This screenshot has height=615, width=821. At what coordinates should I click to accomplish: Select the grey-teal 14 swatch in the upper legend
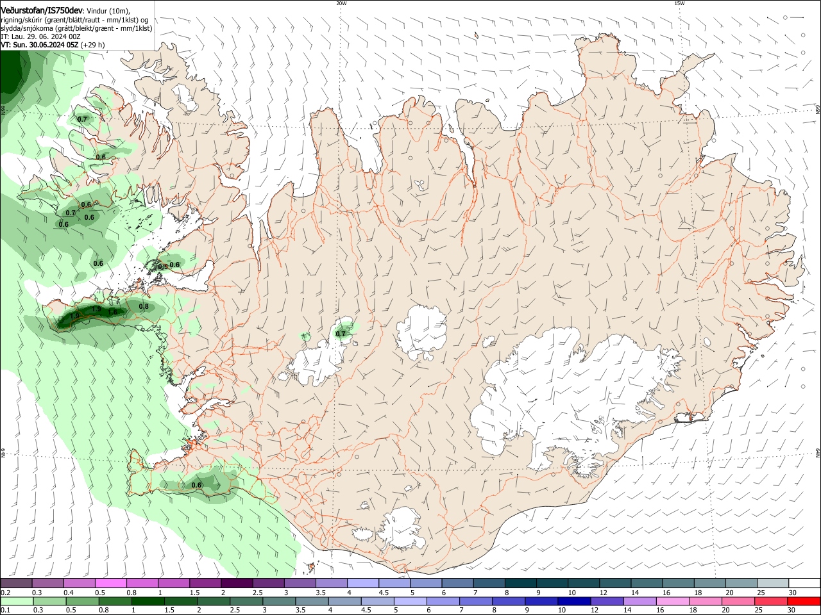click(647, 583)
